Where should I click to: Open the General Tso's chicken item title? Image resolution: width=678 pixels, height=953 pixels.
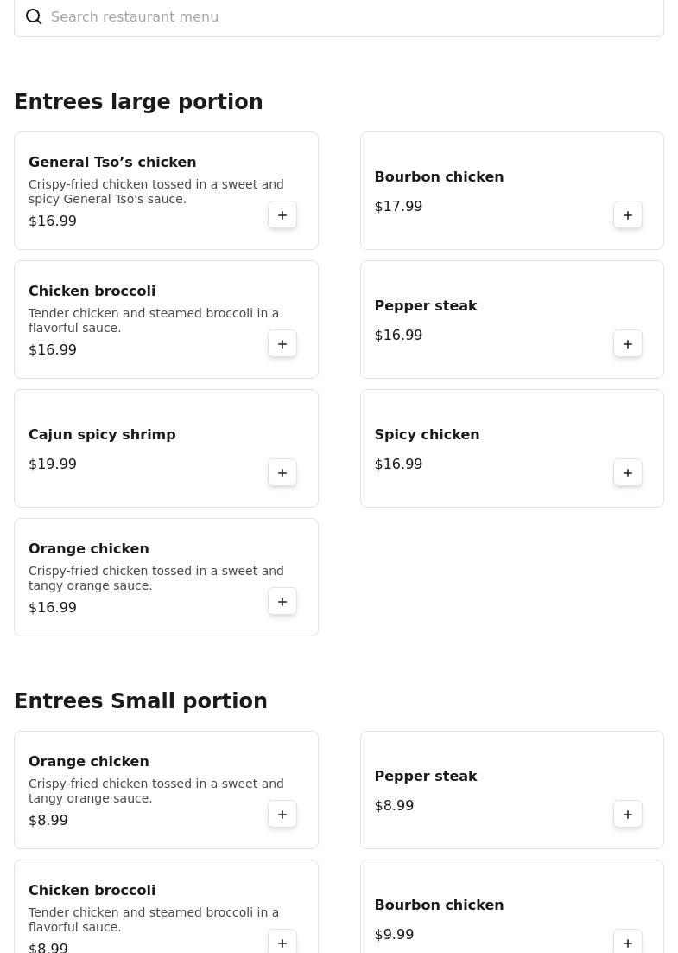pos(112,163)
